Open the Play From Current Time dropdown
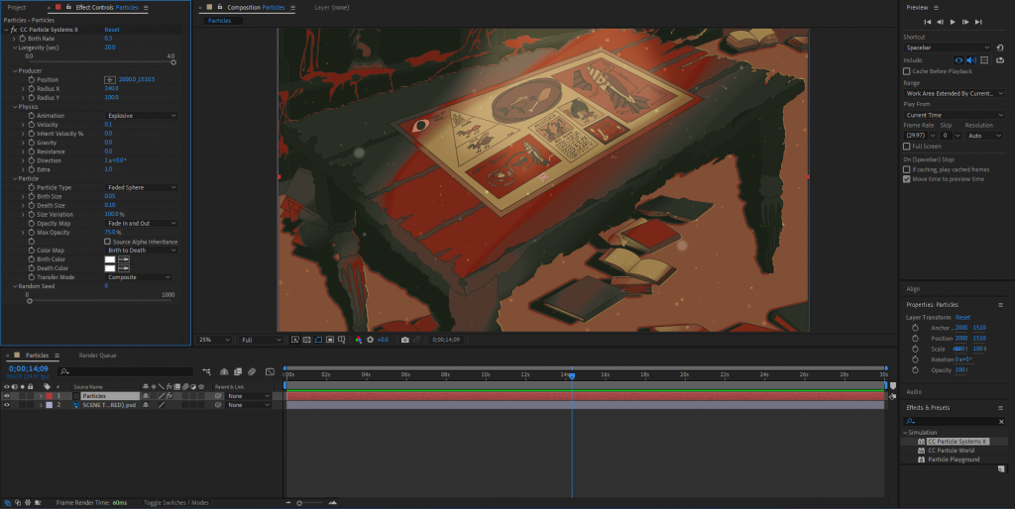The height and width of the screenshot is (509, 1015). coord(954,115)
